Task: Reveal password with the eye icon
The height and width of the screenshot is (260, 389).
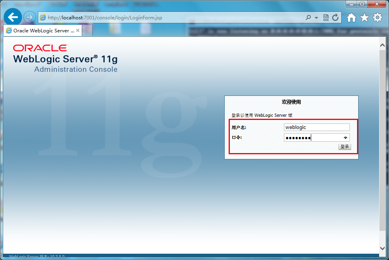Action: (x=345, y=138)
